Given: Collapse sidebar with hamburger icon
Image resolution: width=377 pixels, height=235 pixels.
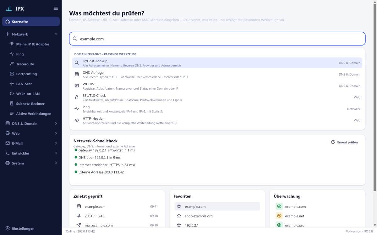Looking at the screenshot, I should pos(56,8).
